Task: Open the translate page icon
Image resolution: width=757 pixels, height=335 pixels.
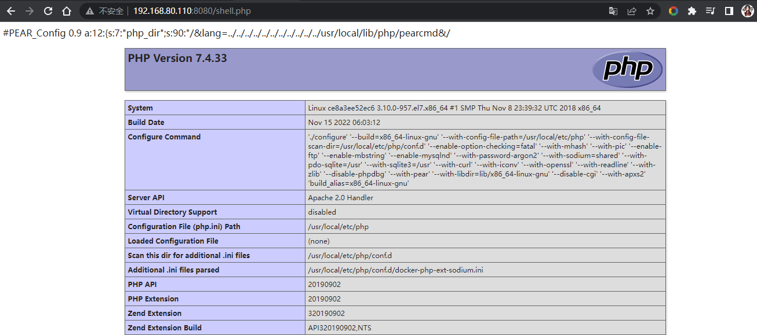Action: point(613,11)
